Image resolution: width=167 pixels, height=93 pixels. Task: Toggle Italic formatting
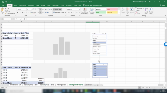[x=20, y=13]
